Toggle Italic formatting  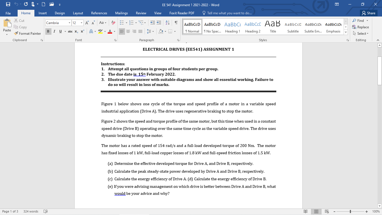(54, 31)
